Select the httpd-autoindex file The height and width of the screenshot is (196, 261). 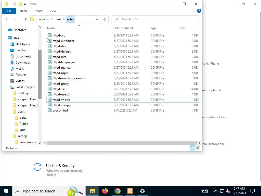coord(123,41)
